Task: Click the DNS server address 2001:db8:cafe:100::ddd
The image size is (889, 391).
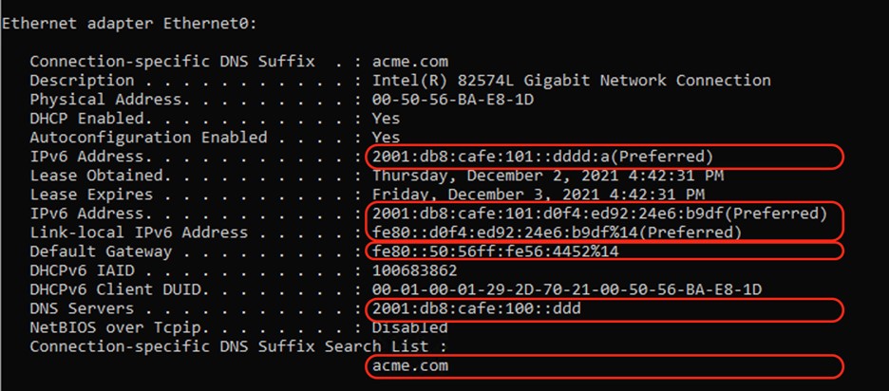Action: click(x=475, y=308)
